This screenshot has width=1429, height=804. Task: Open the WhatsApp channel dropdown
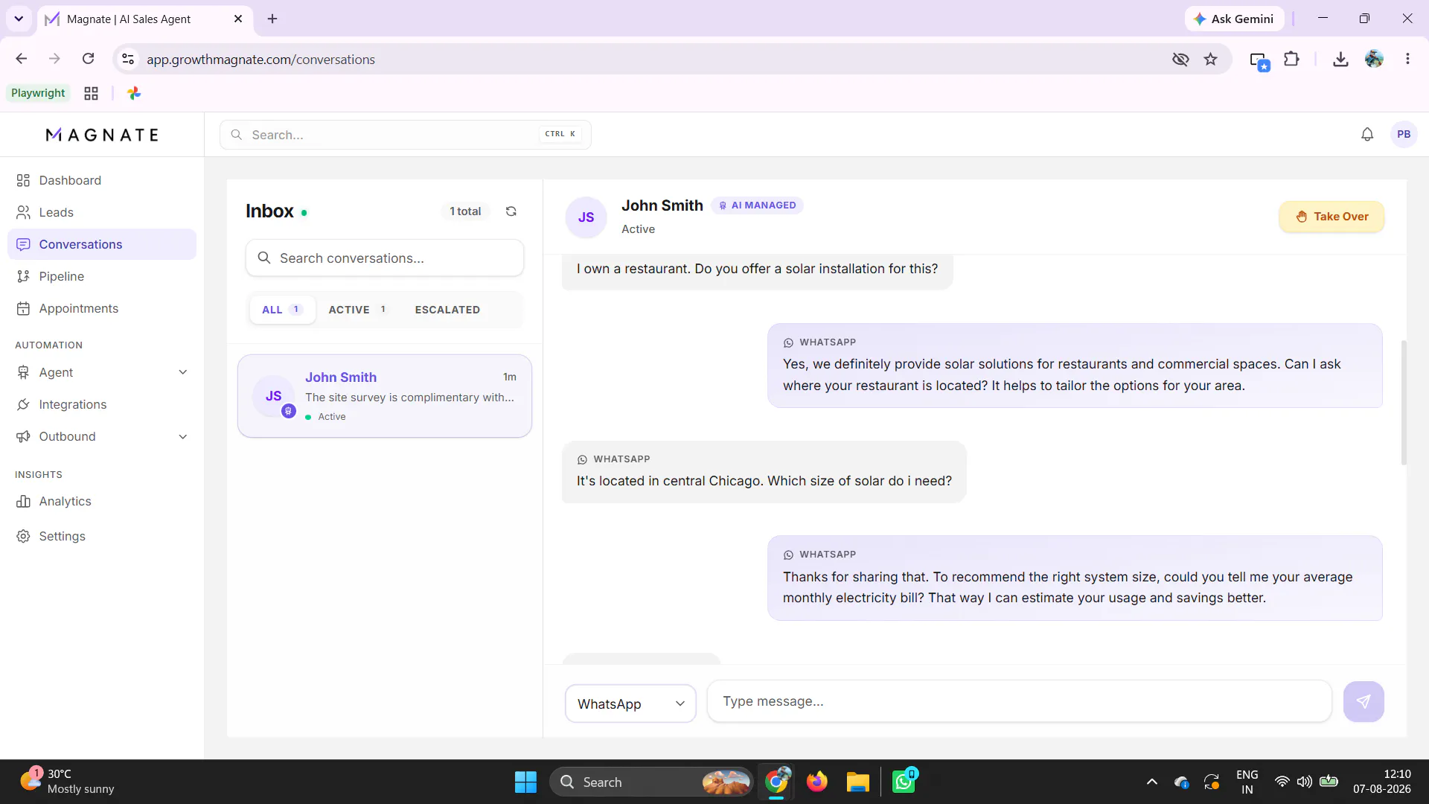pyautogui.click(x=630, y=703)
